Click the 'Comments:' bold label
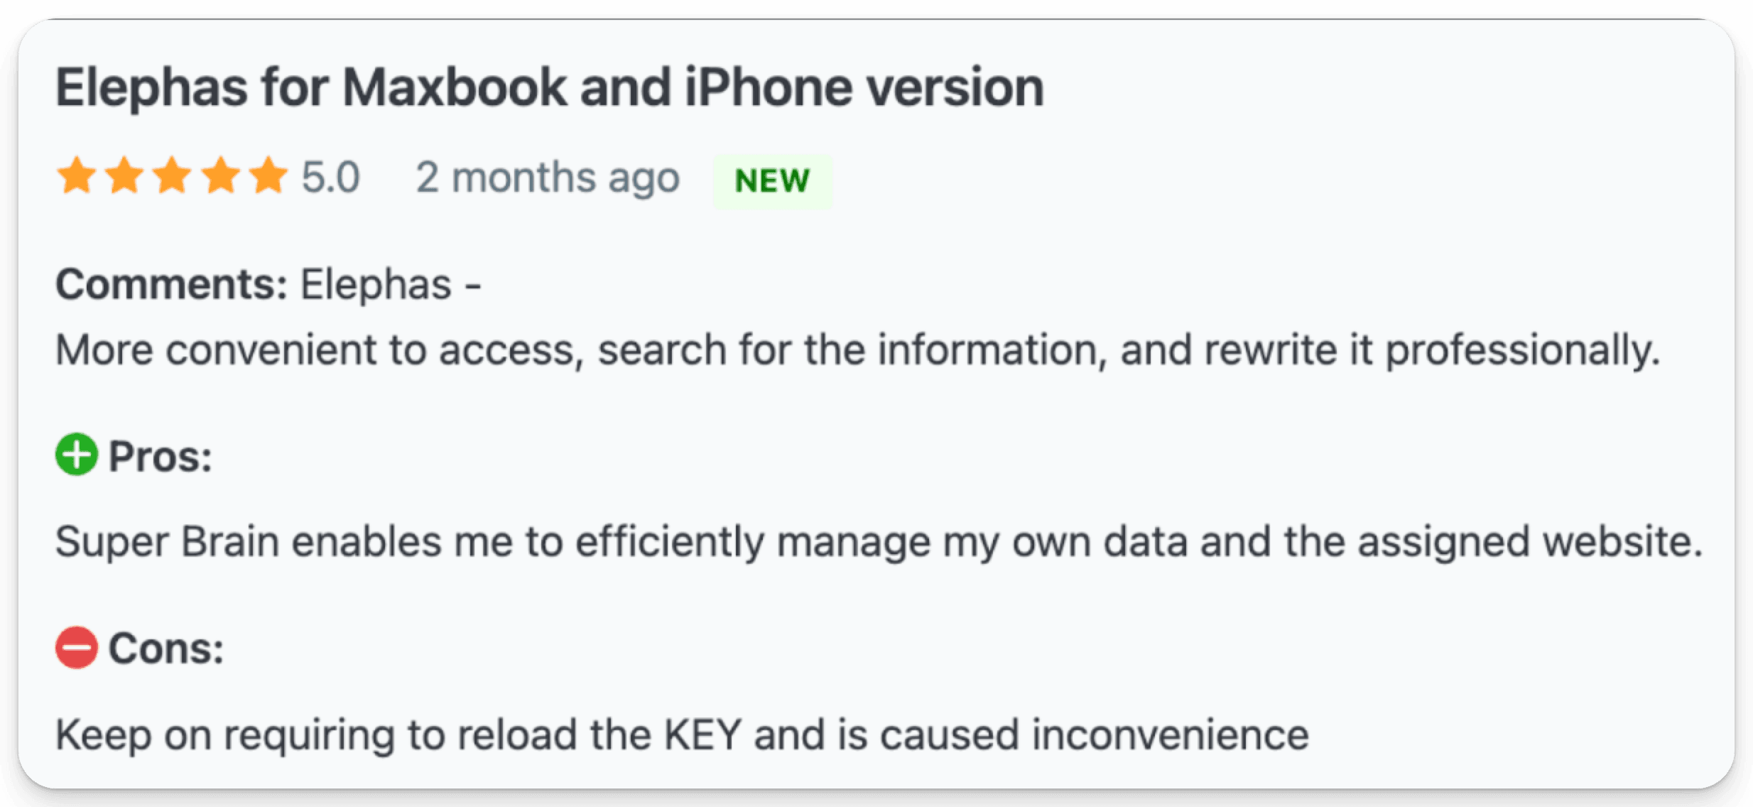Viewport: 1753px width, 807px height. (171, 285)
